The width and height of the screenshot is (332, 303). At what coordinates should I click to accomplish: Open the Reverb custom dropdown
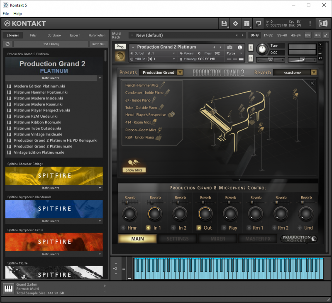point(295,72)
